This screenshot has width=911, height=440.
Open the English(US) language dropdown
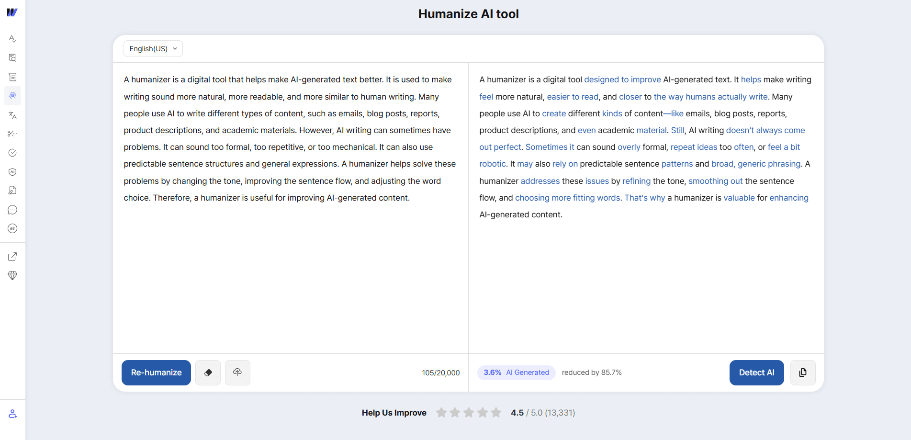[x=153, y=49]
